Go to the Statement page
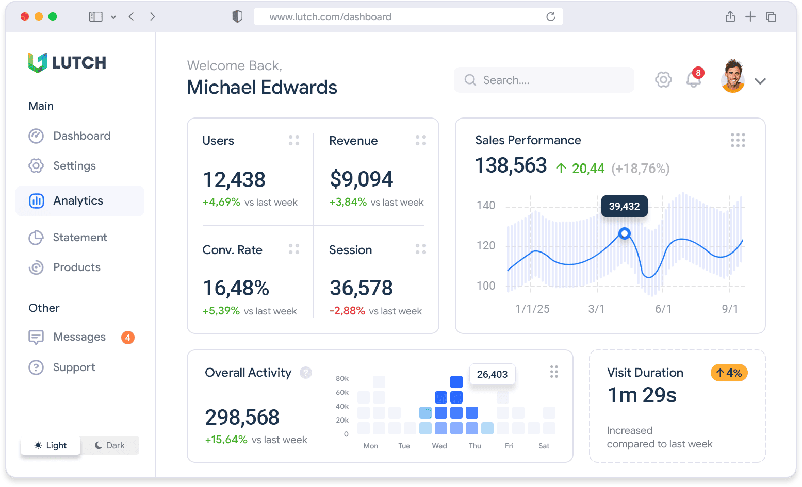 [80, 238]
